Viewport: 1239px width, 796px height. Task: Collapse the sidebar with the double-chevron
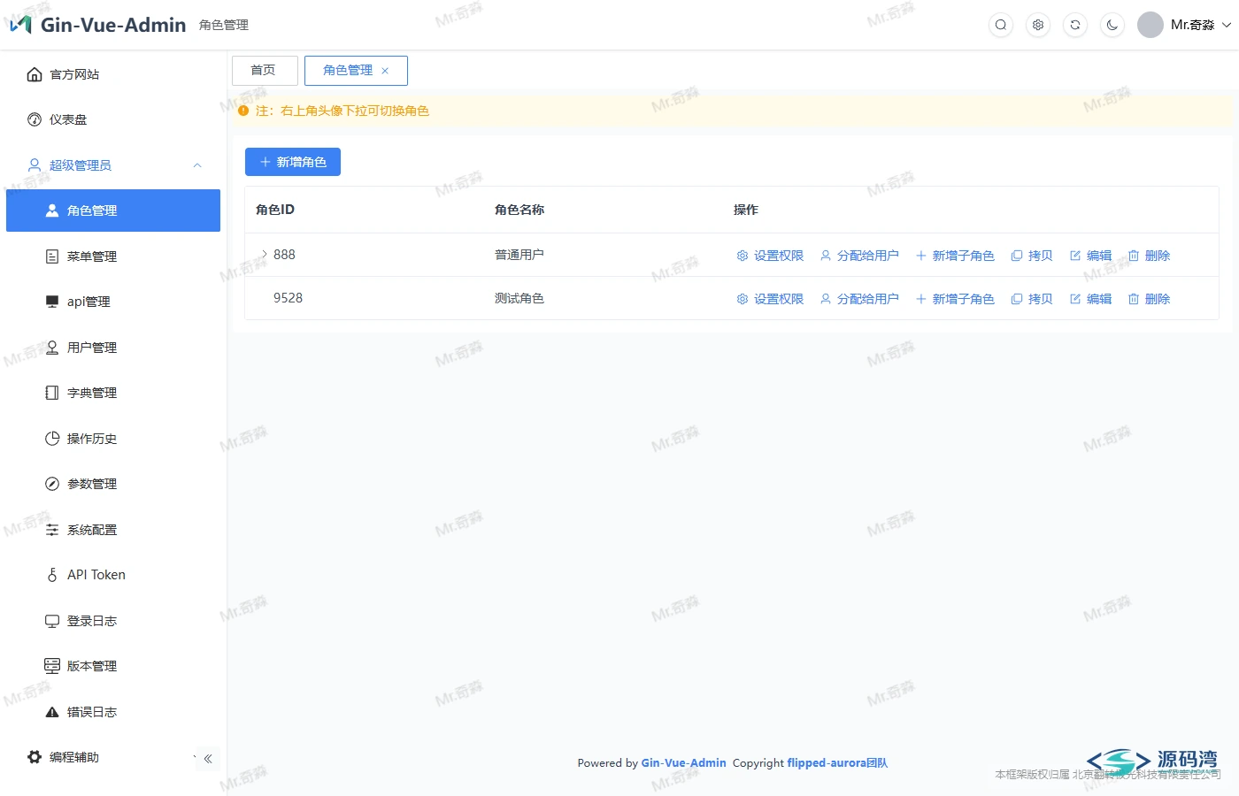[x=208, y=759]
